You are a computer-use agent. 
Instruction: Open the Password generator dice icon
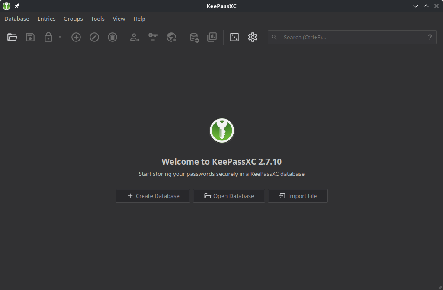click(234, 37)
